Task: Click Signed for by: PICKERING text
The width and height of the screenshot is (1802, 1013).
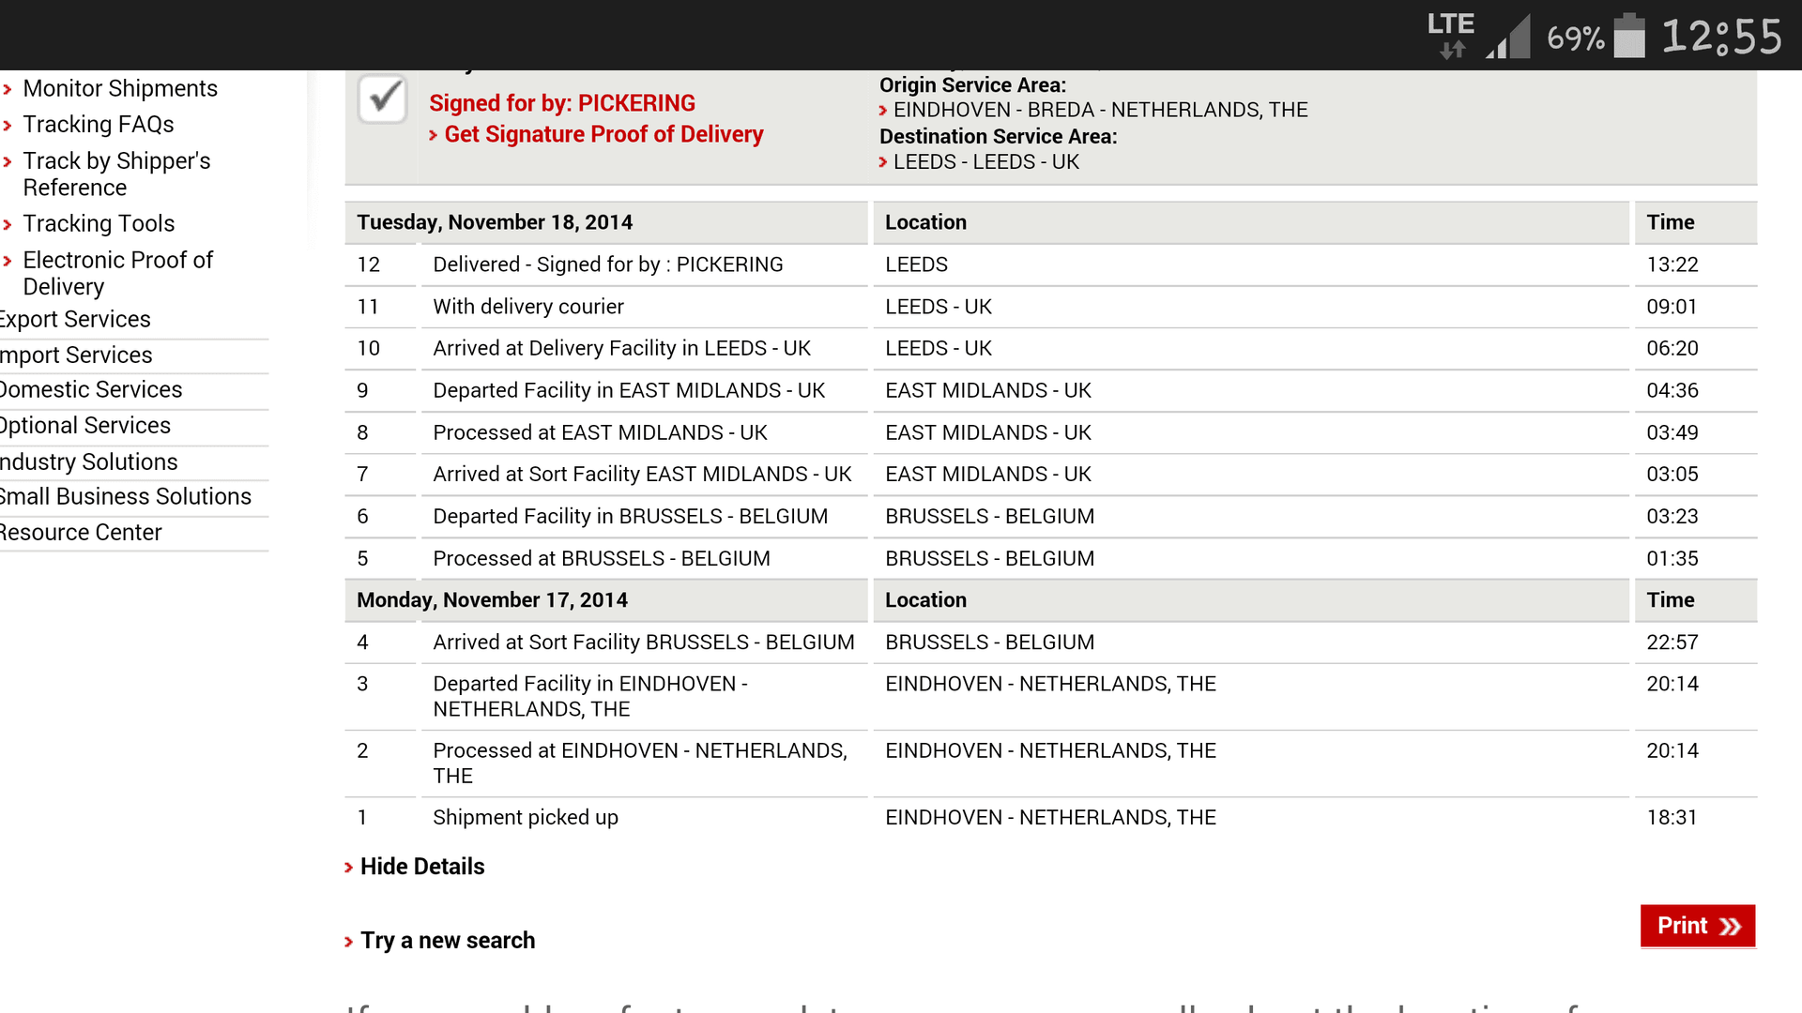Action: click(562, 103)
